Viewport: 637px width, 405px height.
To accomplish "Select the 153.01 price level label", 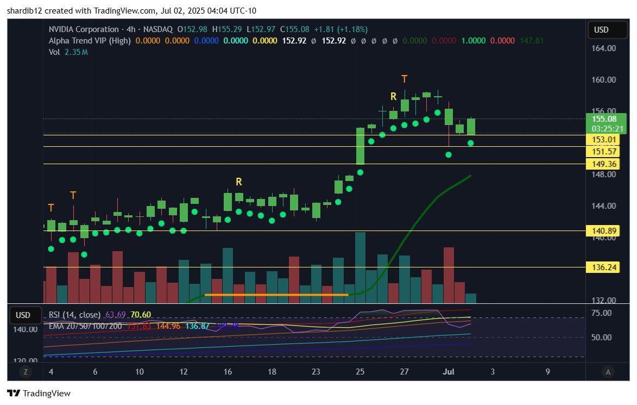I will 603,140.
